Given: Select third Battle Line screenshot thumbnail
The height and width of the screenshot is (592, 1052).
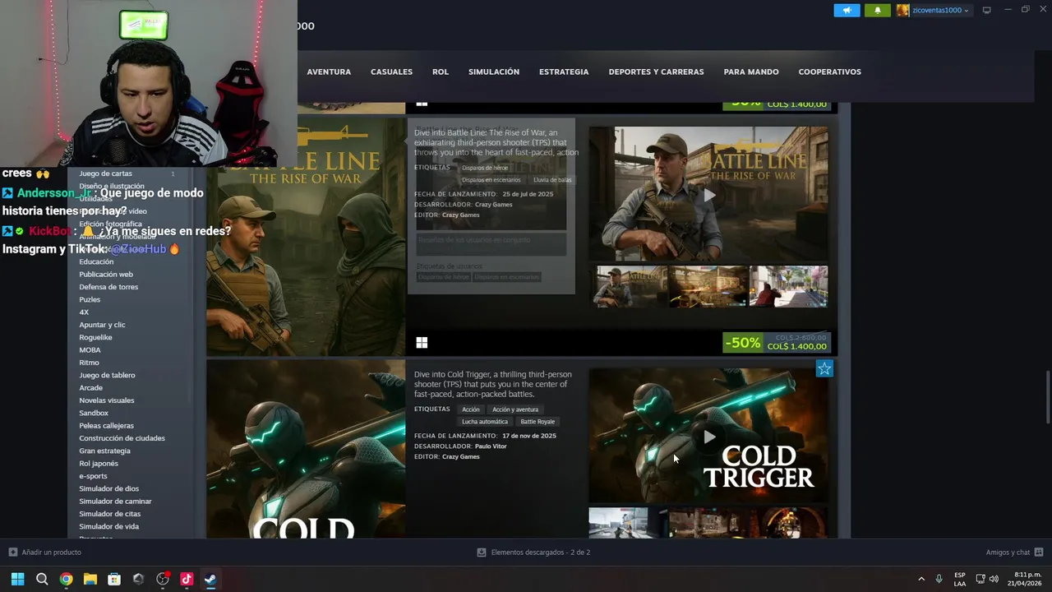Looking at the screenshot, I should (x=788, y=286).
